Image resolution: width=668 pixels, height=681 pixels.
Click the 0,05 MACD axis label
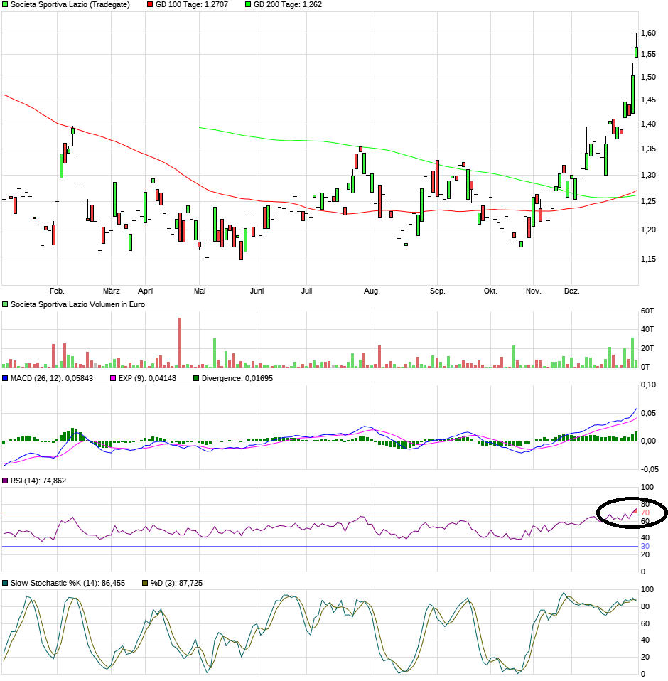coord(649,414)
